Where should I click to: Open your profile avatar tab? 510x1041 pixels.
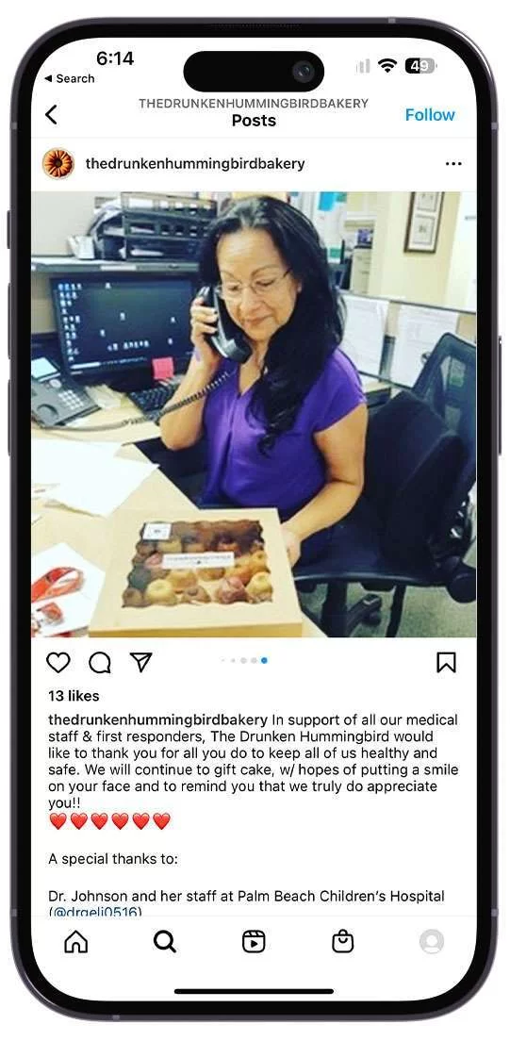point(432,941)
